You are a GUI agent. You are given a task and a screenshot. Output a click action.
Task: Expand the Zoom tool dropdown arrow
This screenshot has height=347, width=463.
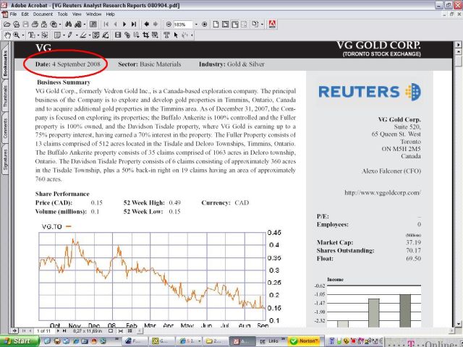(x=22, y=35)
